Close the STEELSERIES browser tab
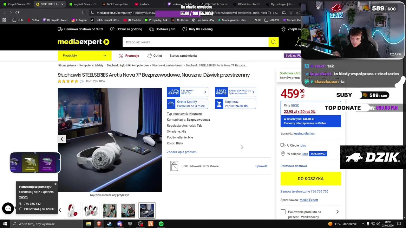Image resolution: width=406 pixels, height=228 pixels. point(62,4)
